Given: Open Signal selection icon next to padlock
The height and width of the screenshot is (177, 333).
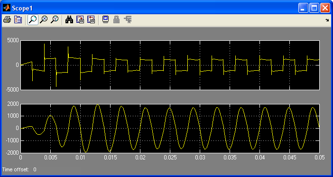Looking at the screenshot, I should click(x=128, y=20).
